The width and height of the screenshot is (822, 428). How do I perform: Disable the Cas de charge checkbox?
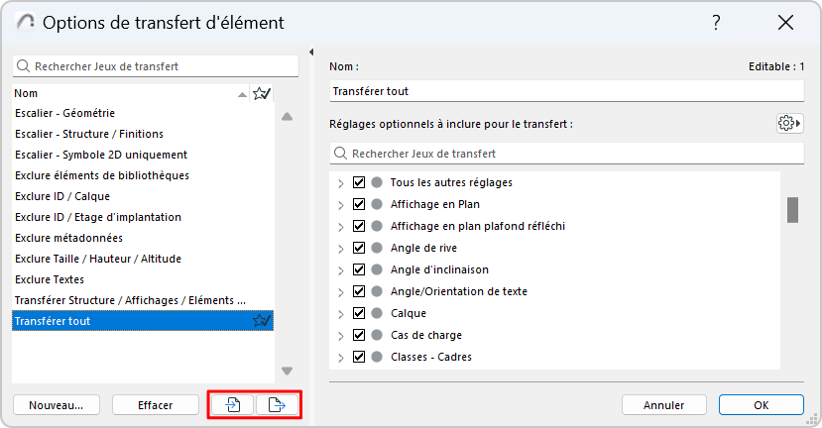(359, 335)
